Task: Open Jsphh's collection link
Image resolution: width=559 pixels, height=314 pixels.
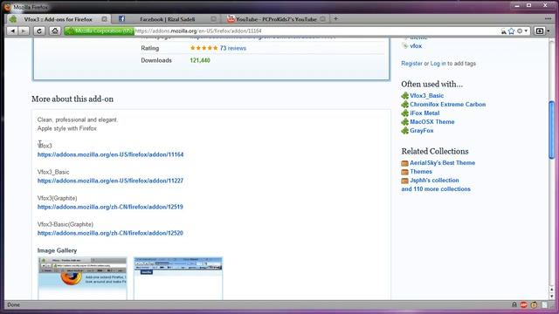Action: click(434, 181)
